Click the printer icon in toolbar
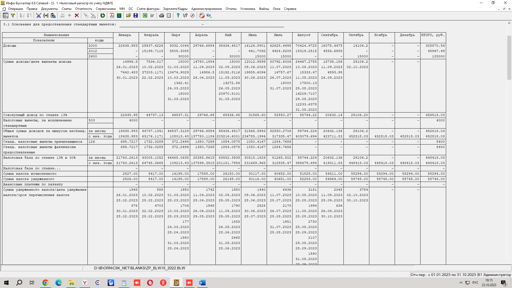Viewport: 512px width, 288px height. (x=161, y=15)
